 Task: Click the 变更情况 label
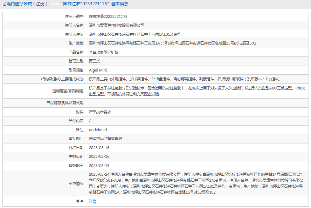click(76, 183)
